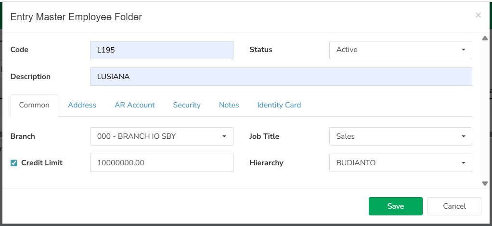Open the Branch selector showing 000 - BRANCH IO SBY
The width and height of the screenshot is (492, 226).
(x=162, y=136)
